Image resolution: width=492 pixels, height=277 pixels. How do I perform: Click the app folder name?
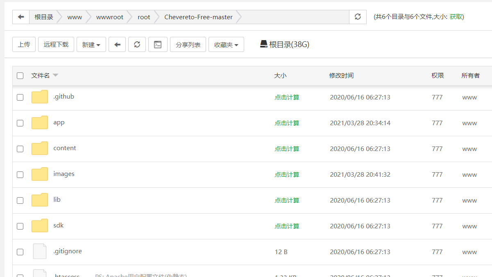[x=59, y=123]
